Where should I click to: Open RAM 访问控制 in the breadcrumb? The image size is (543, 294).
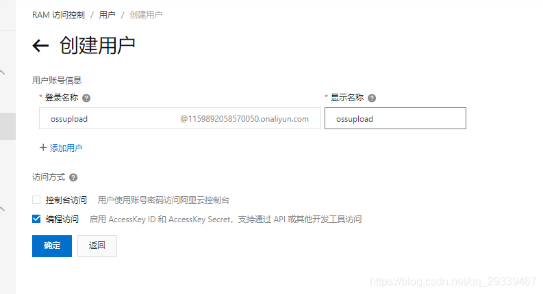click(x=58, y=15)
